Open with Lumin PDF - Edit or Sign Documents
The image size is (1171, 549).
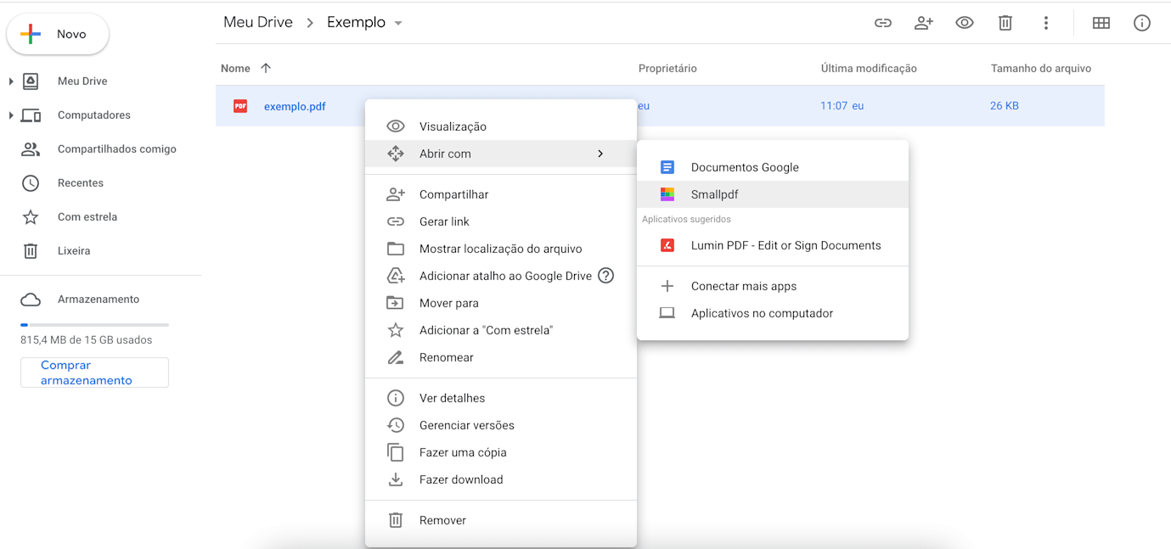(773, 245)
